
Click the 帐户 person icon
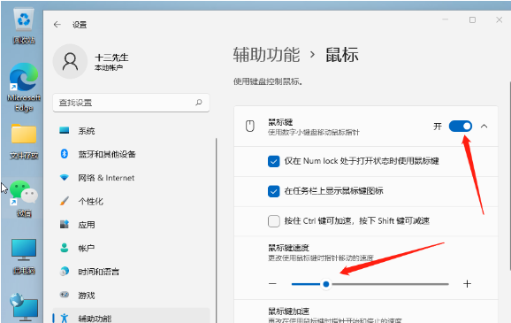tap(65, 248)
